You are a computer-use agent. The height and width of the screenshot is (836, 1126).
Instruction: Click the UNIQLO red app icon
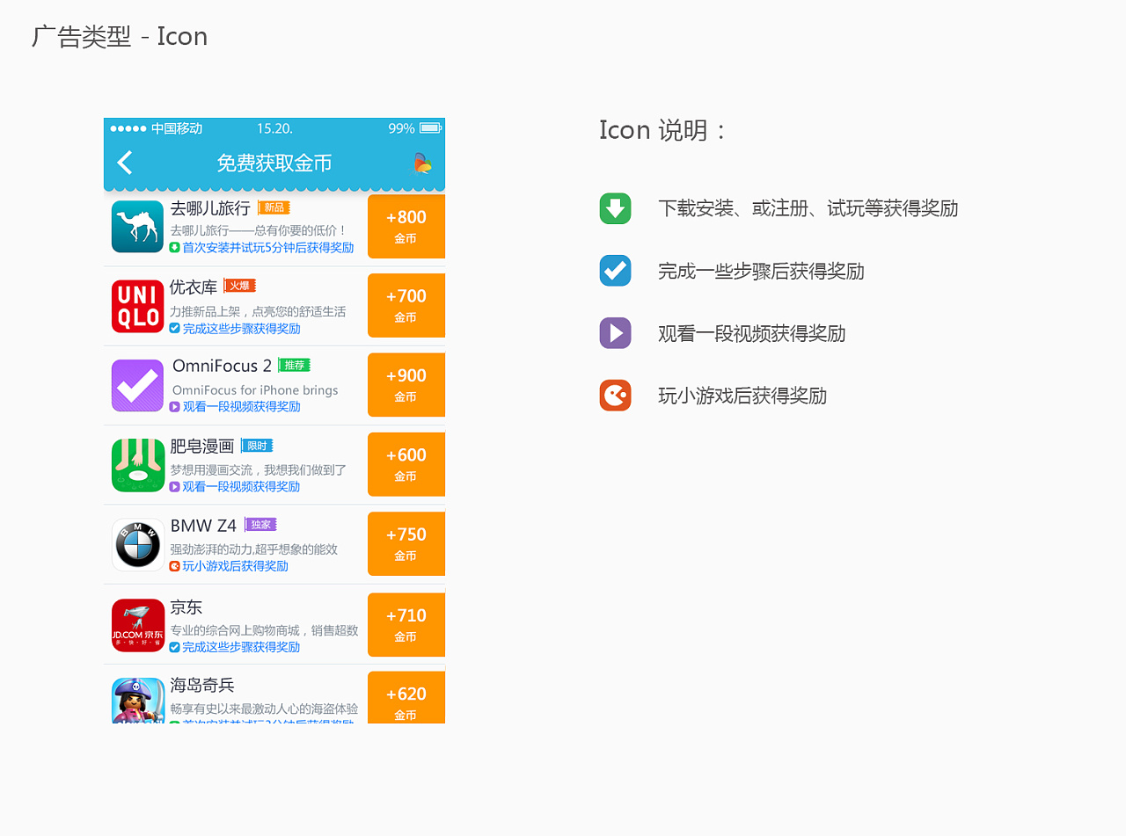[137, 306]
